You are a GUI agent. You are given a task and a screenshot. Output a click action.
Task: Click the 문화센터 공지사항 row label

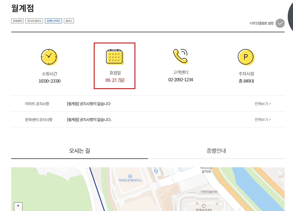click(39, 119)
